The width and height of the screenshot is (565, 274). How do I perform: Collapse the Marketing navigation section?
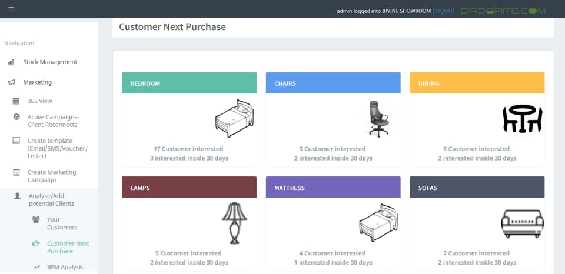(37, 82)
